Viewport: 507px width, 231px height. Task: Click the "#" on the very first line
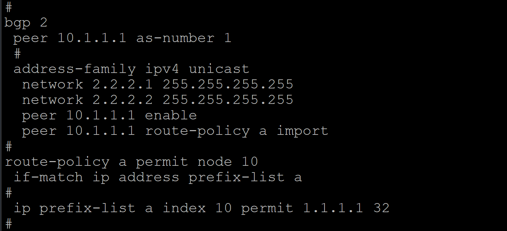pyautogui.click(x=9, y=7)
